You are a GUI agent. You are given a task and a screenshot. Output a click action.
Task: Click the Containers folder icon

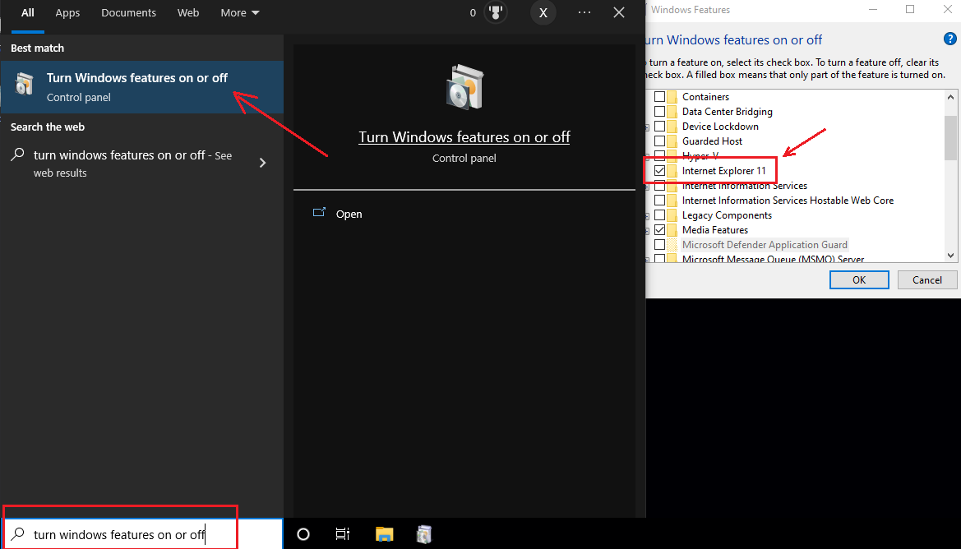(x=672, y=97)
